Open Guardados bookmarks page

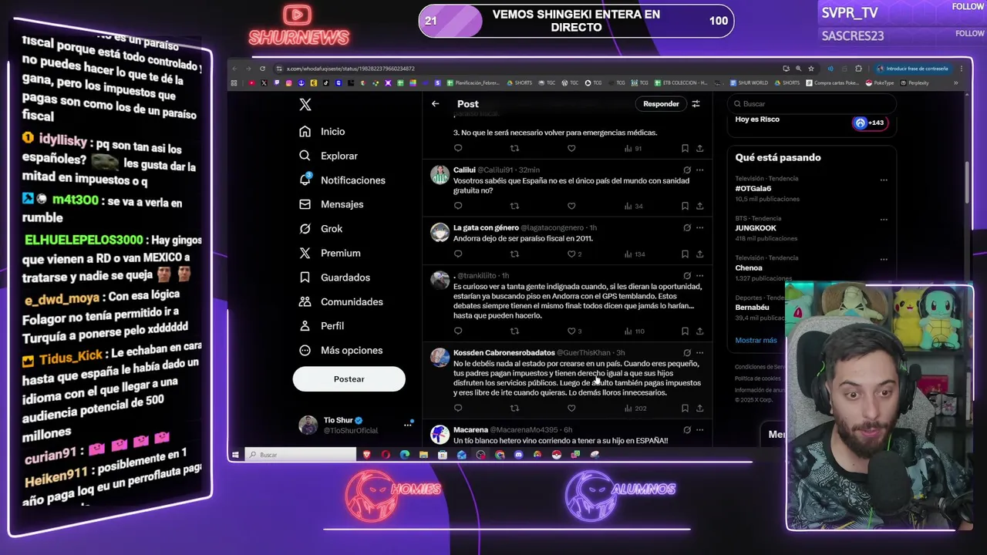click(335, 277)
